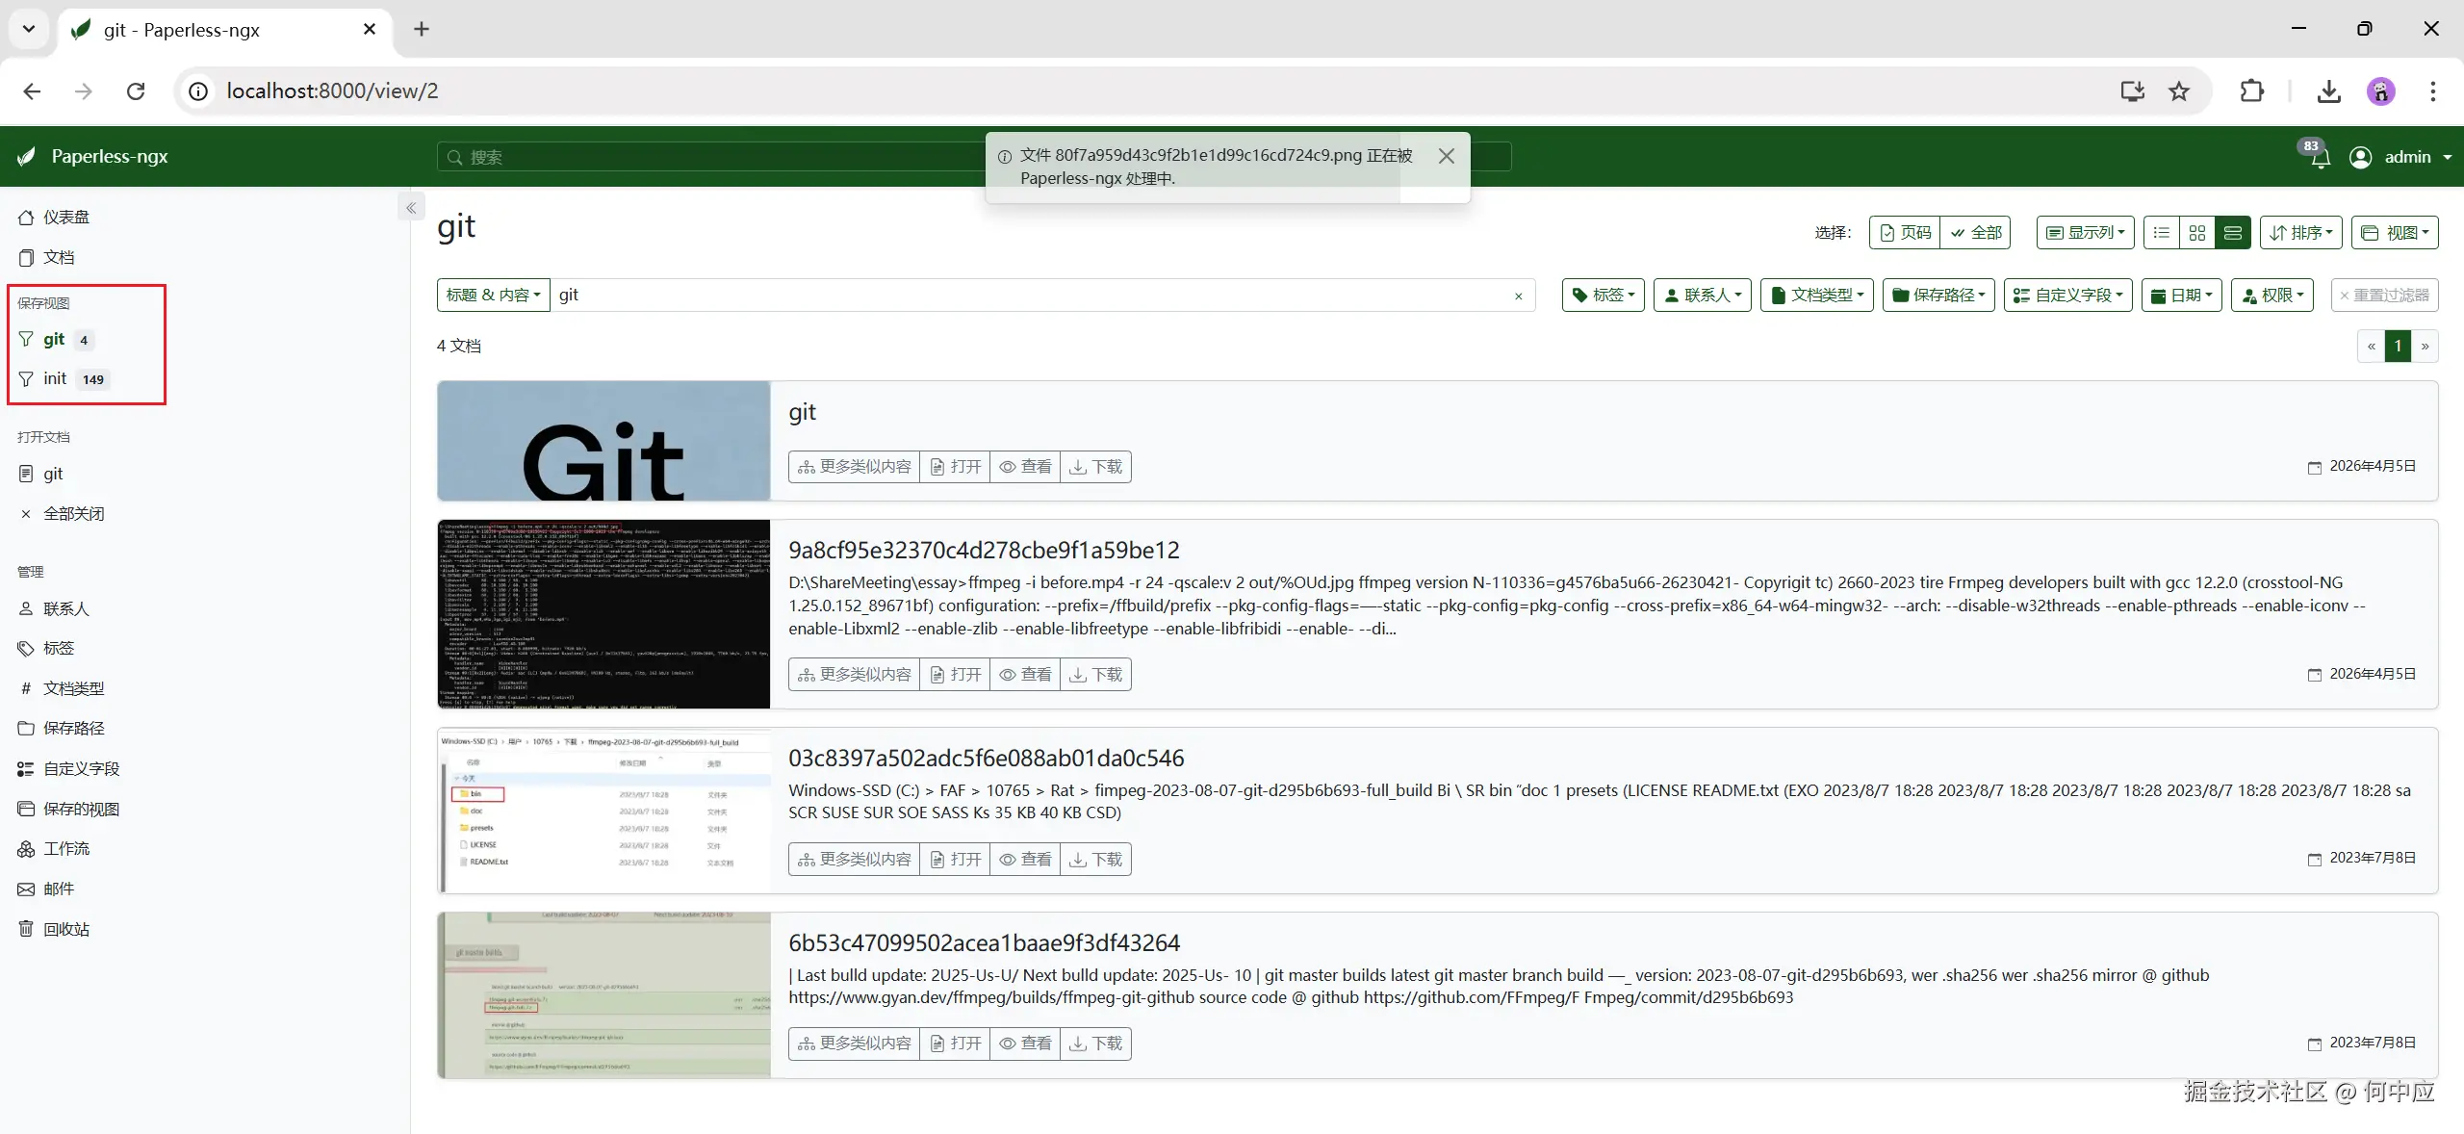Clear the git search text
Screen dimensions: 2464x1134
[x=1518, y=296]
